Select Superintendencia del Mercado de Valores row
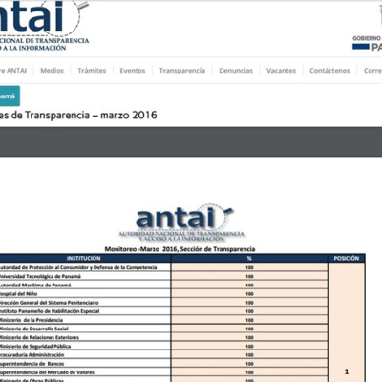Viewport: 382px width, 382px height. tap(163, 372)
